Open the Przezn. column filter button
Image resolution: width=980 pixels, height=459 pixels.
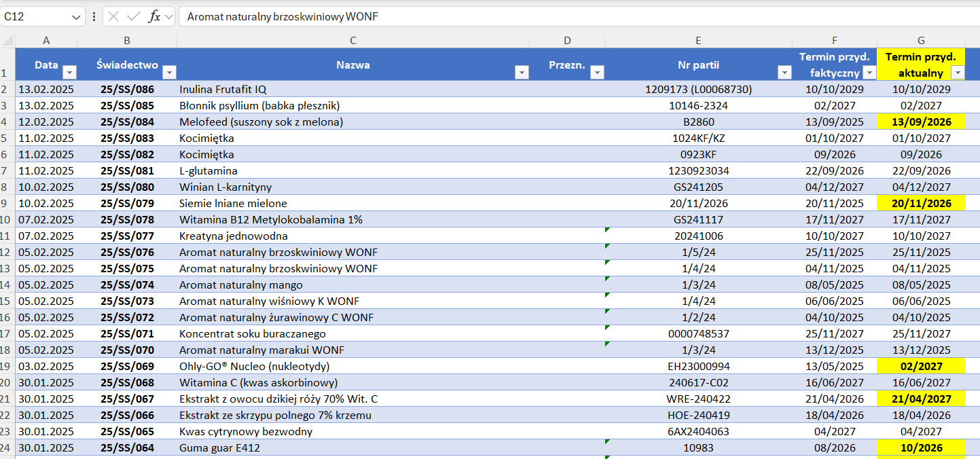pos(597,73)
